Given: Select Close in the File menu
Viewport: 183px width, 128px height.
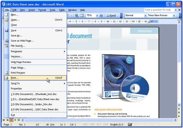Looking at the screenshot, I should coord(35,25).
